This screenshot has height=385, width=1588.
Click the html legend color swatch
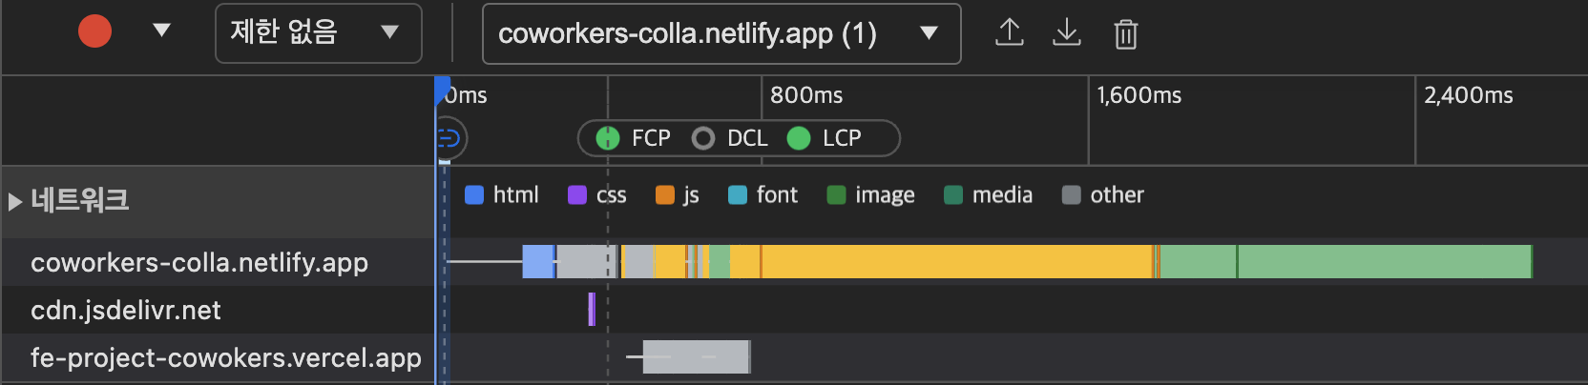click(x=474, y=195)
